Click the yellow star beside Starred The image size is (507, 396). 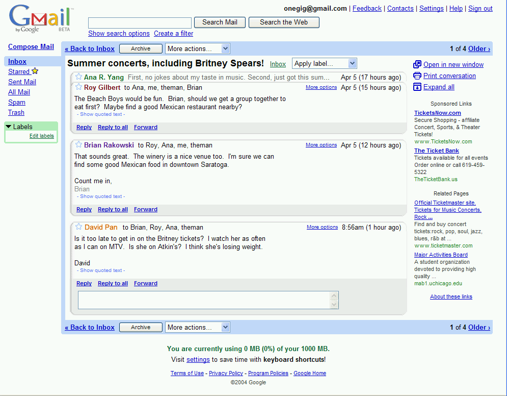coord(35,71)
